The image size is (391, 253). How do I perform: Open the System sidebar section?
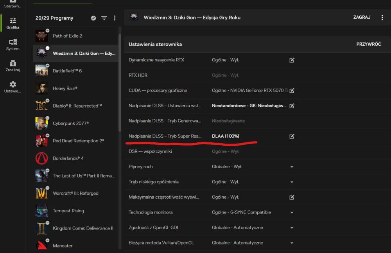point(13,44)
